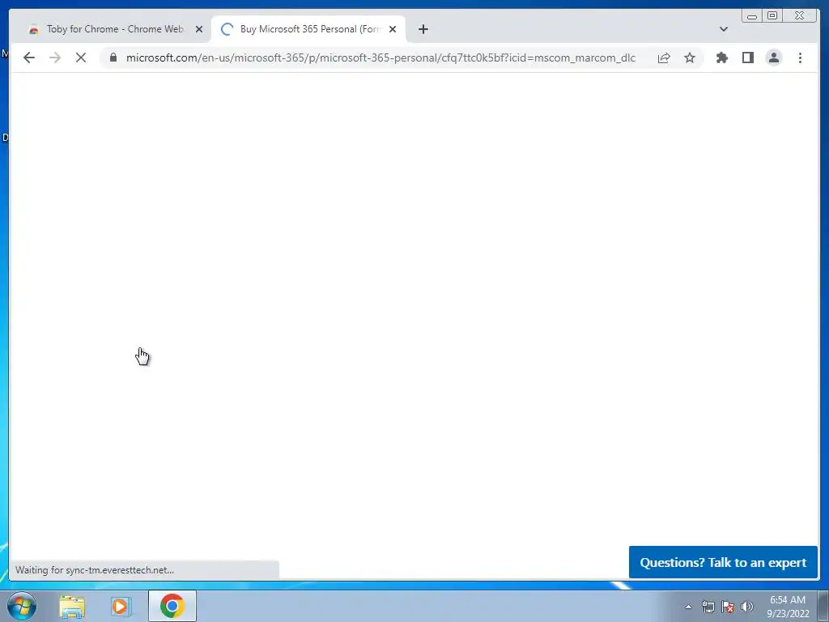Restore down the Chrome window
Screen dimensions: 829x622
tap(772, 16)
